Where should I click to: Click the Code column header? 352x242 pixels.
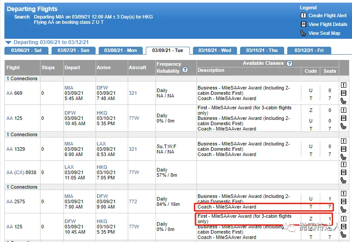[x=311, y=71]
